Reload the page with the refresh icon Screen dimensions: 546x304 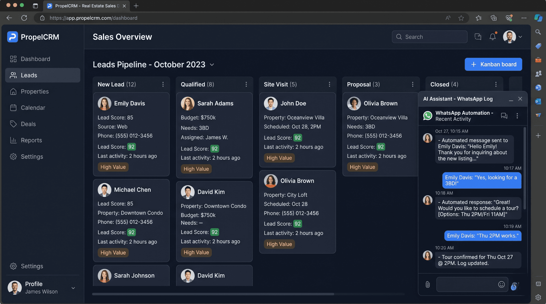[24, 18]
